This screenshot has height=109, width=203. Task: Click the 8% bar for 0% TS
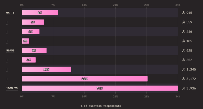point(40,13)
